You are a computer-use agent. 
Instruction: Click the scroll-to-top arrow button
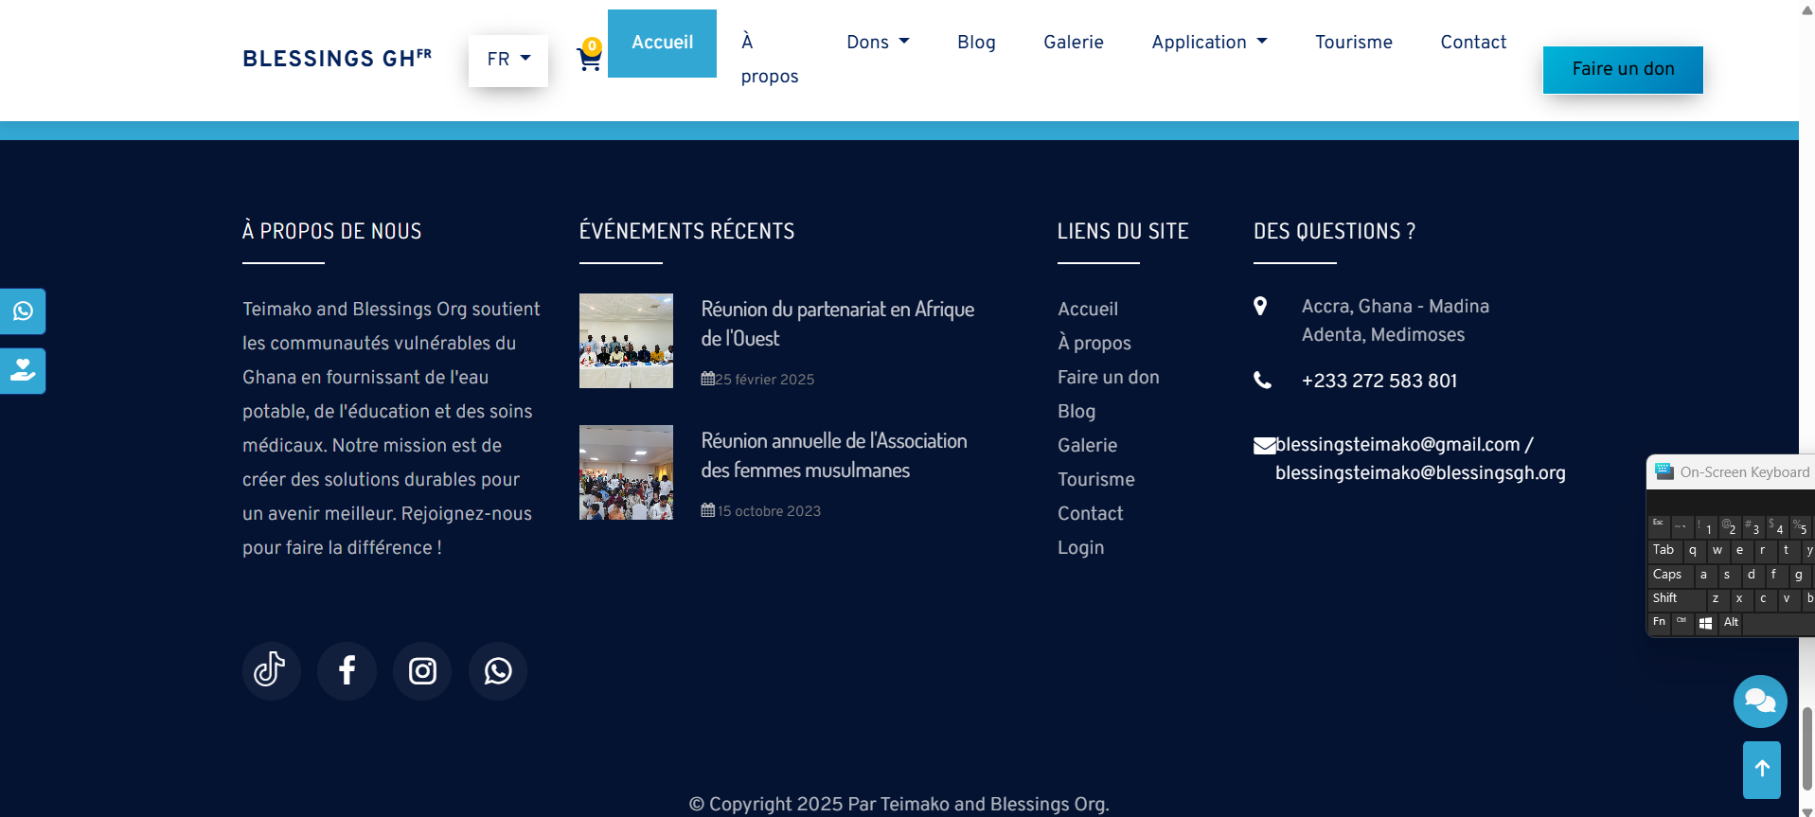coord(1762,769)
